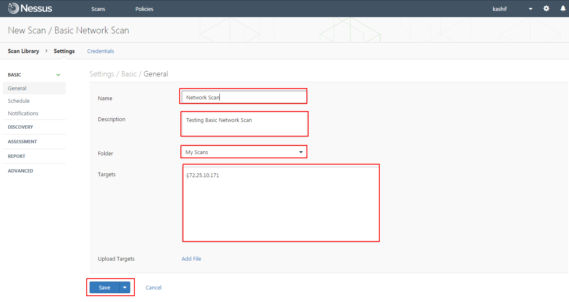Return to Scan Library breadcrumb
The image size is (569, 302).
(23, 51)
